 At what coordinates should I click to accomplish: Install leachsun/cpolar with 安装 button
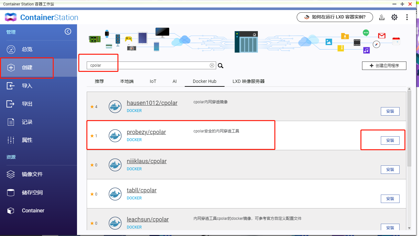click(x=390, y=227)
